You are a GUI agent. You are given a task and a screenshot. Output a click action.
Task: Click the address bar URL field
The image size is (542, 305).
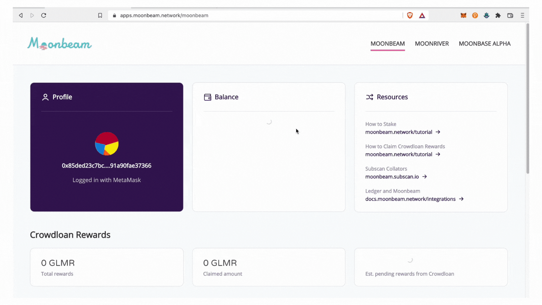click(x=255, y=15)
